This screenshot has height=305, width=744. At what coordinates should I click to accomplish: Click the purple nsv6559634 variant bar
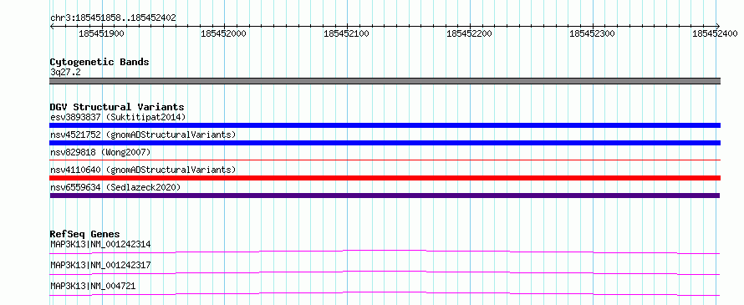tap(385, 196)
